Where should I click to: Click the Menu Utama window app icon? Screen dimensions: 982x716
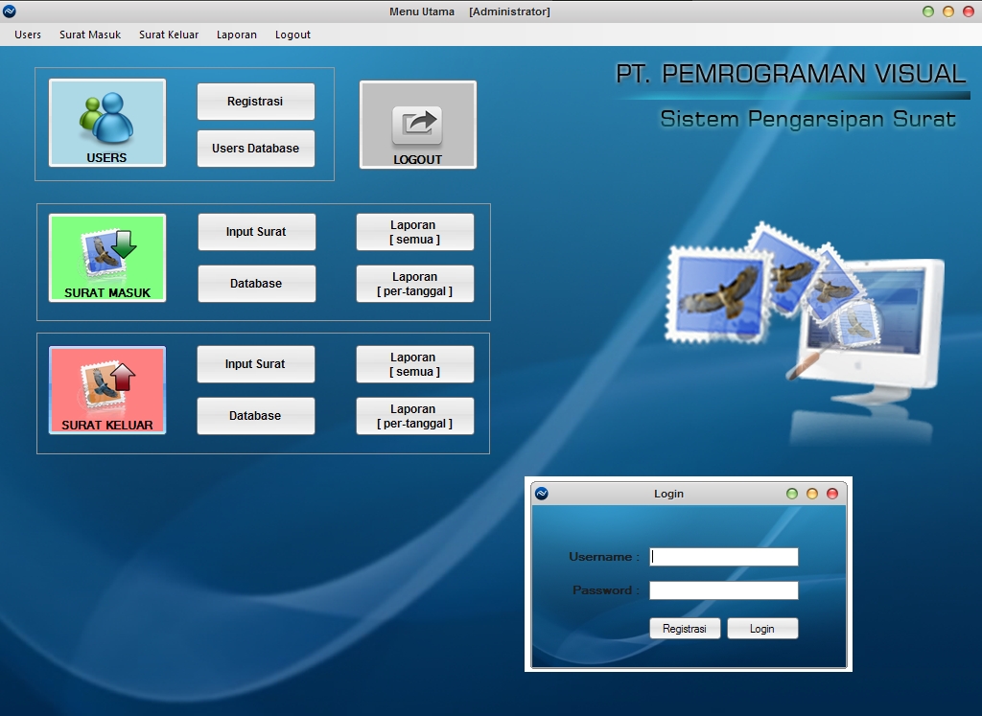(10, 12)
